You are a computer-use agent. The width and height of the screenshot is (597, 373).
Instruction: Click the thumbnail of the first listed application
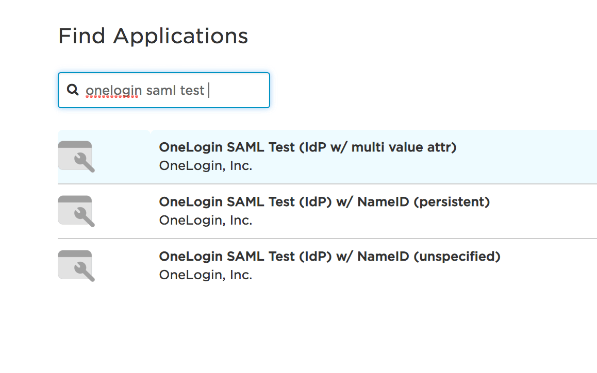point(76,156)
